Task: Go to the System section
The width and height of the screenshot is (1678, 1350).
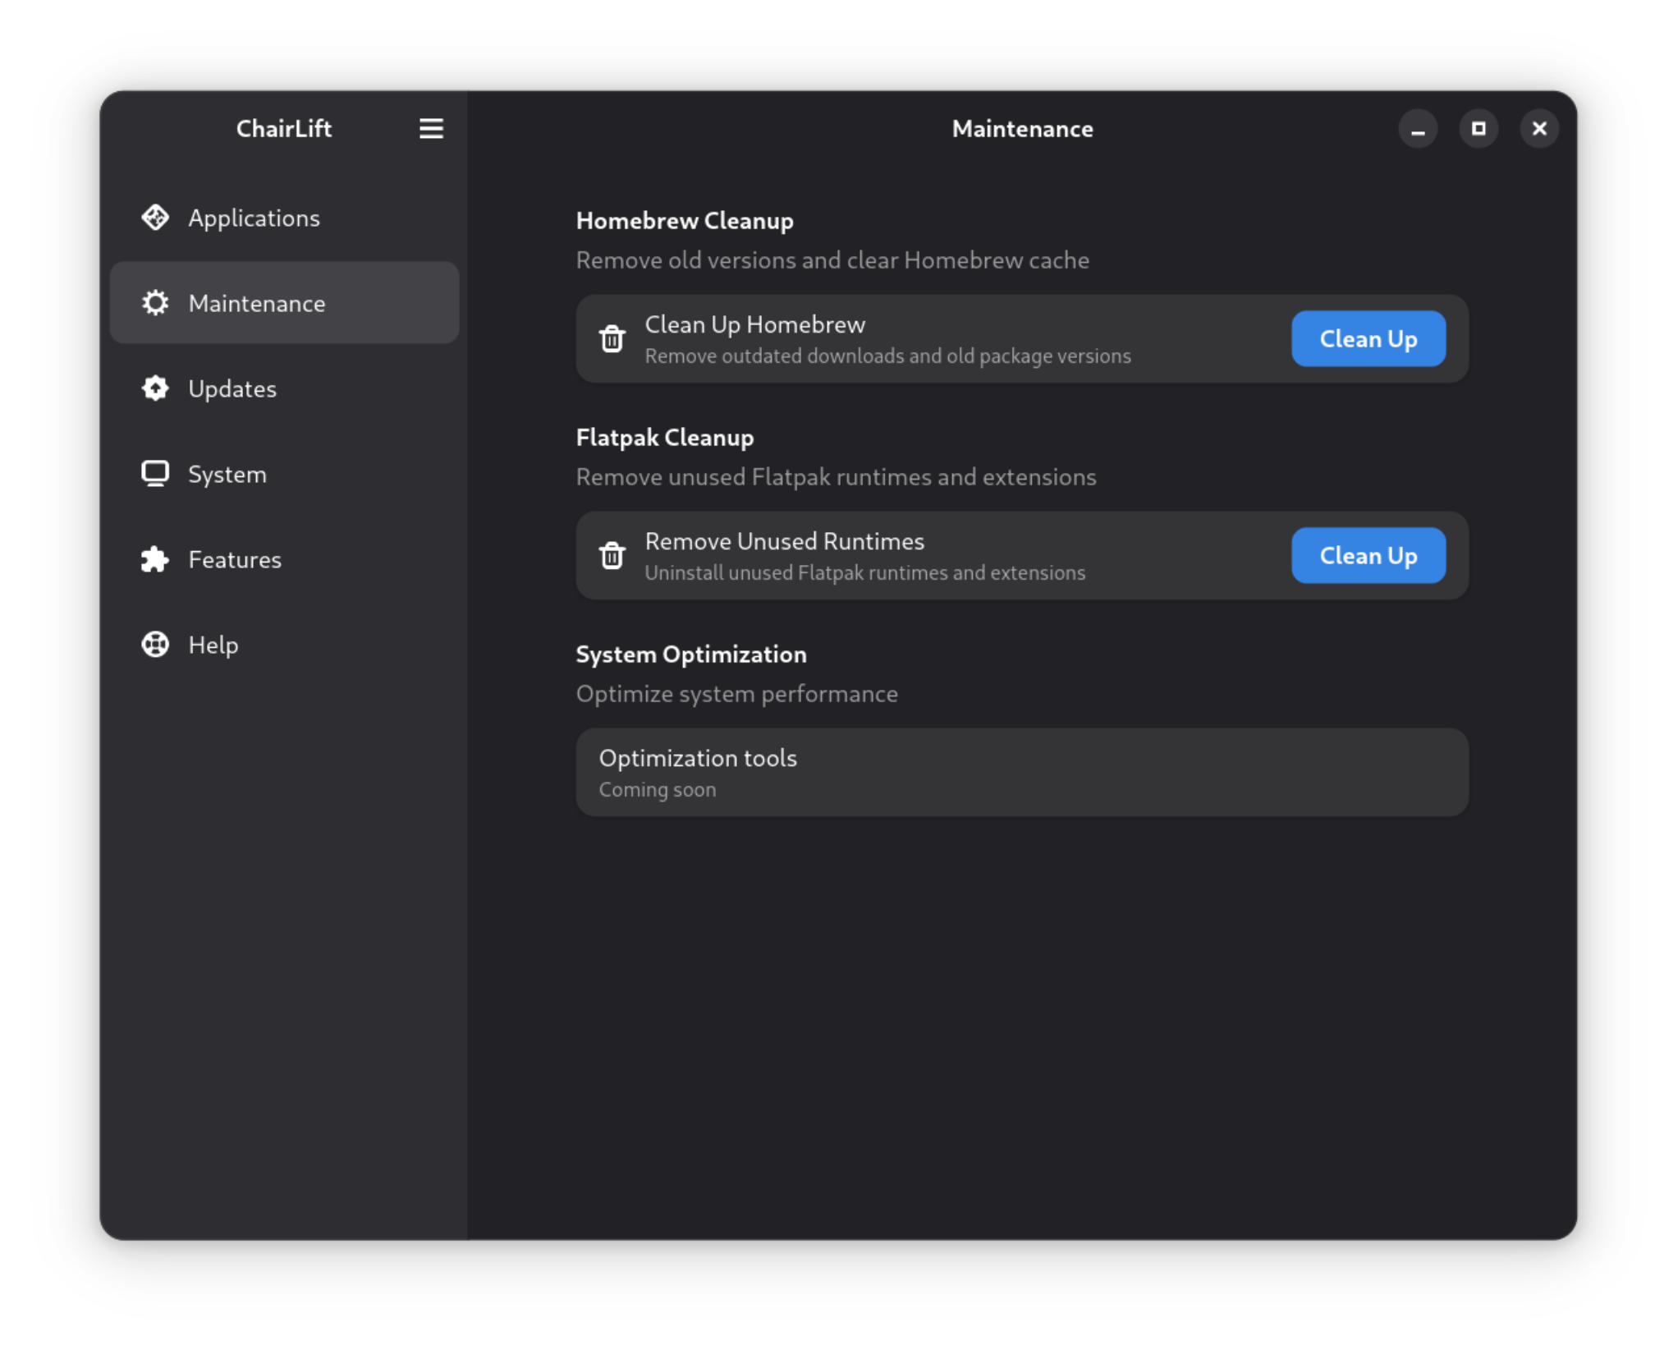Action: tap(284, 474)
